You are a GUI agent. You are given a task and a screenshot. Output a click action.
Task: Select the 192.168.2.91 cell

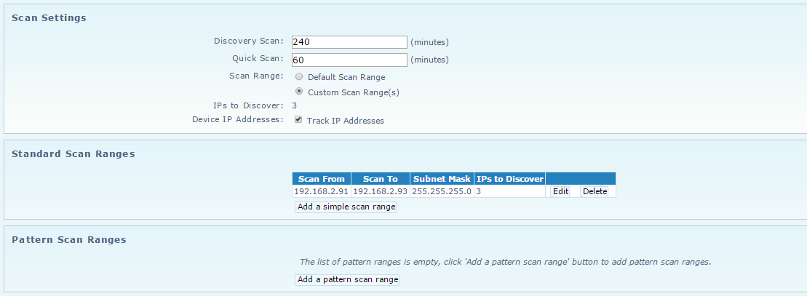click(322, 191)
